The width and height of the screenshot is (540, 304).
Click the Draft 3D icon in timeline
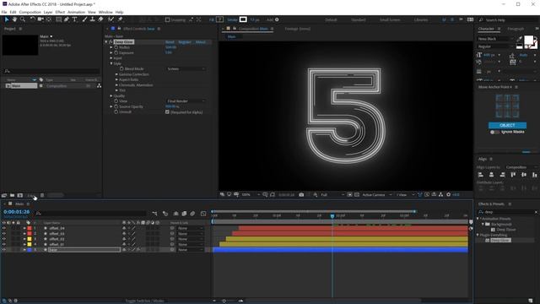(x=165, y=214)
